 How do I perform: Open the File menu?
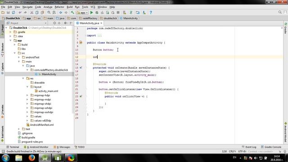click(x=3, y=7)
